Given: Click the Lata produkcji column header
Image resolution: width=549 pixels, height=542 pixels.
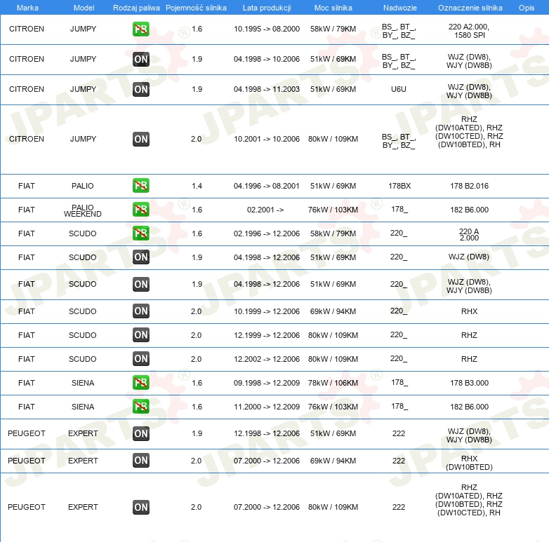Looking at the screenshot, I should point(267,8).
